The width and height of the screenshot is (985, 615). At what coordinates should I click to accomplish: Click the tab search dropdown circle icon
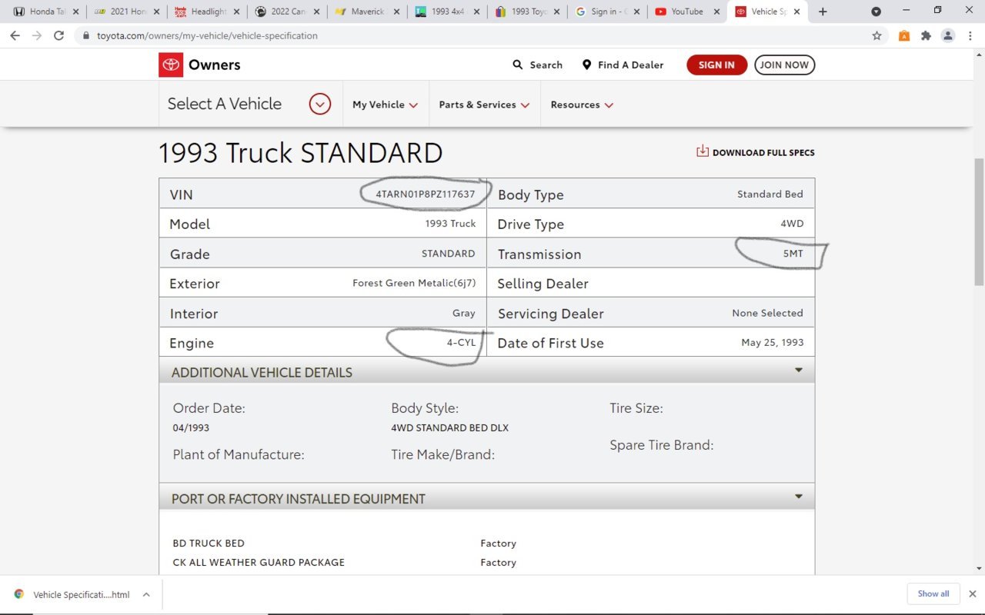click(x=876, y=12)
